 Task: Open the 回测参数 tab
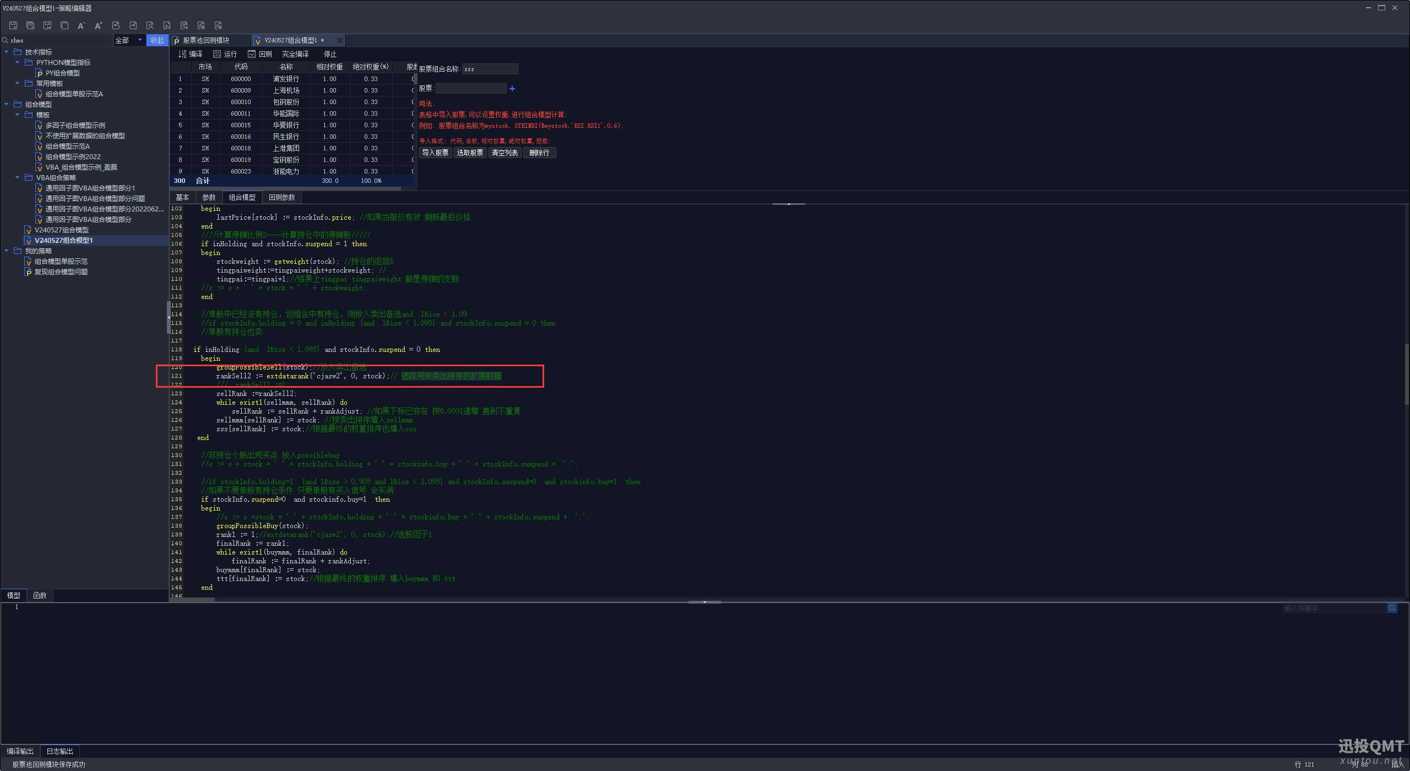(281, 197)
